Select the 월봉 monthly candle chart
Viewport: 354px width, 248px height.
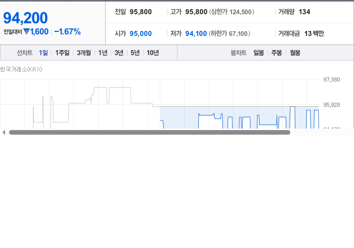[295, 53]
